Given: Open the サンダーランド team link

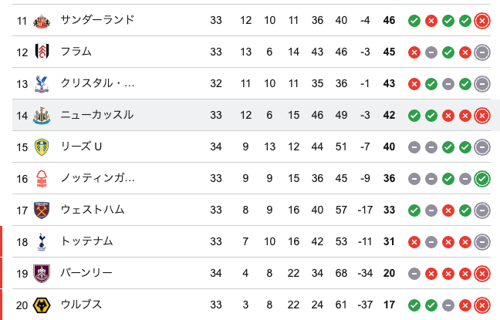Looking at the screenshot, I should point(97,20).
